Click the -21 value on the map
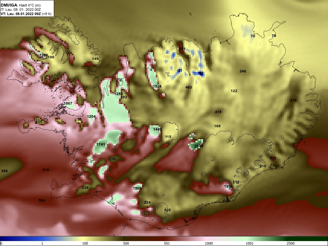 [179, 71]
